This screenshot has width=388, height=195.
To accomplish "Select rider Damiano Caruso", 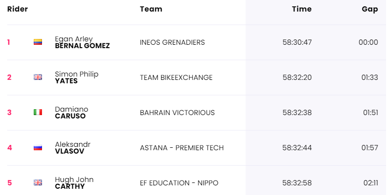I will click(71, 113).
